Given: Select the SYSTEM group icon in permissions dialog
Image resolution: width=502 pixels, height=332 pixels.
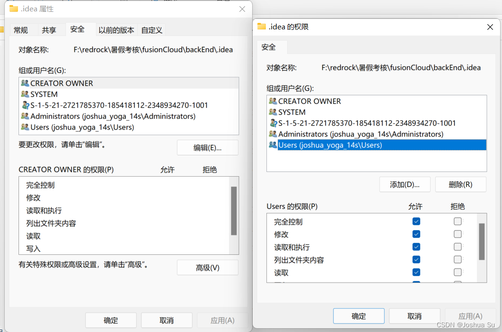Looking at the screenshot, I should [x=274, y=112].
